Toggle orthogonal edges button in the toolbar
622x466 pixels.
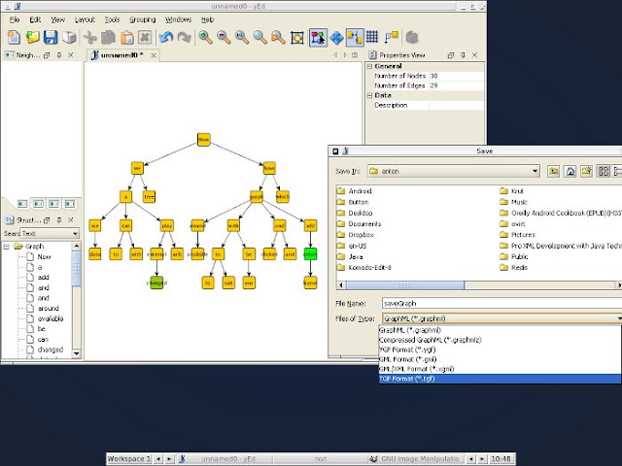coord(354,38)
